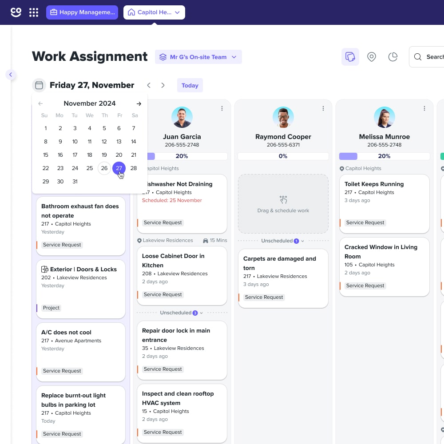Click Raymond Cooper's profile photo
Screen dimensions: 444x444
coord(283,117)
